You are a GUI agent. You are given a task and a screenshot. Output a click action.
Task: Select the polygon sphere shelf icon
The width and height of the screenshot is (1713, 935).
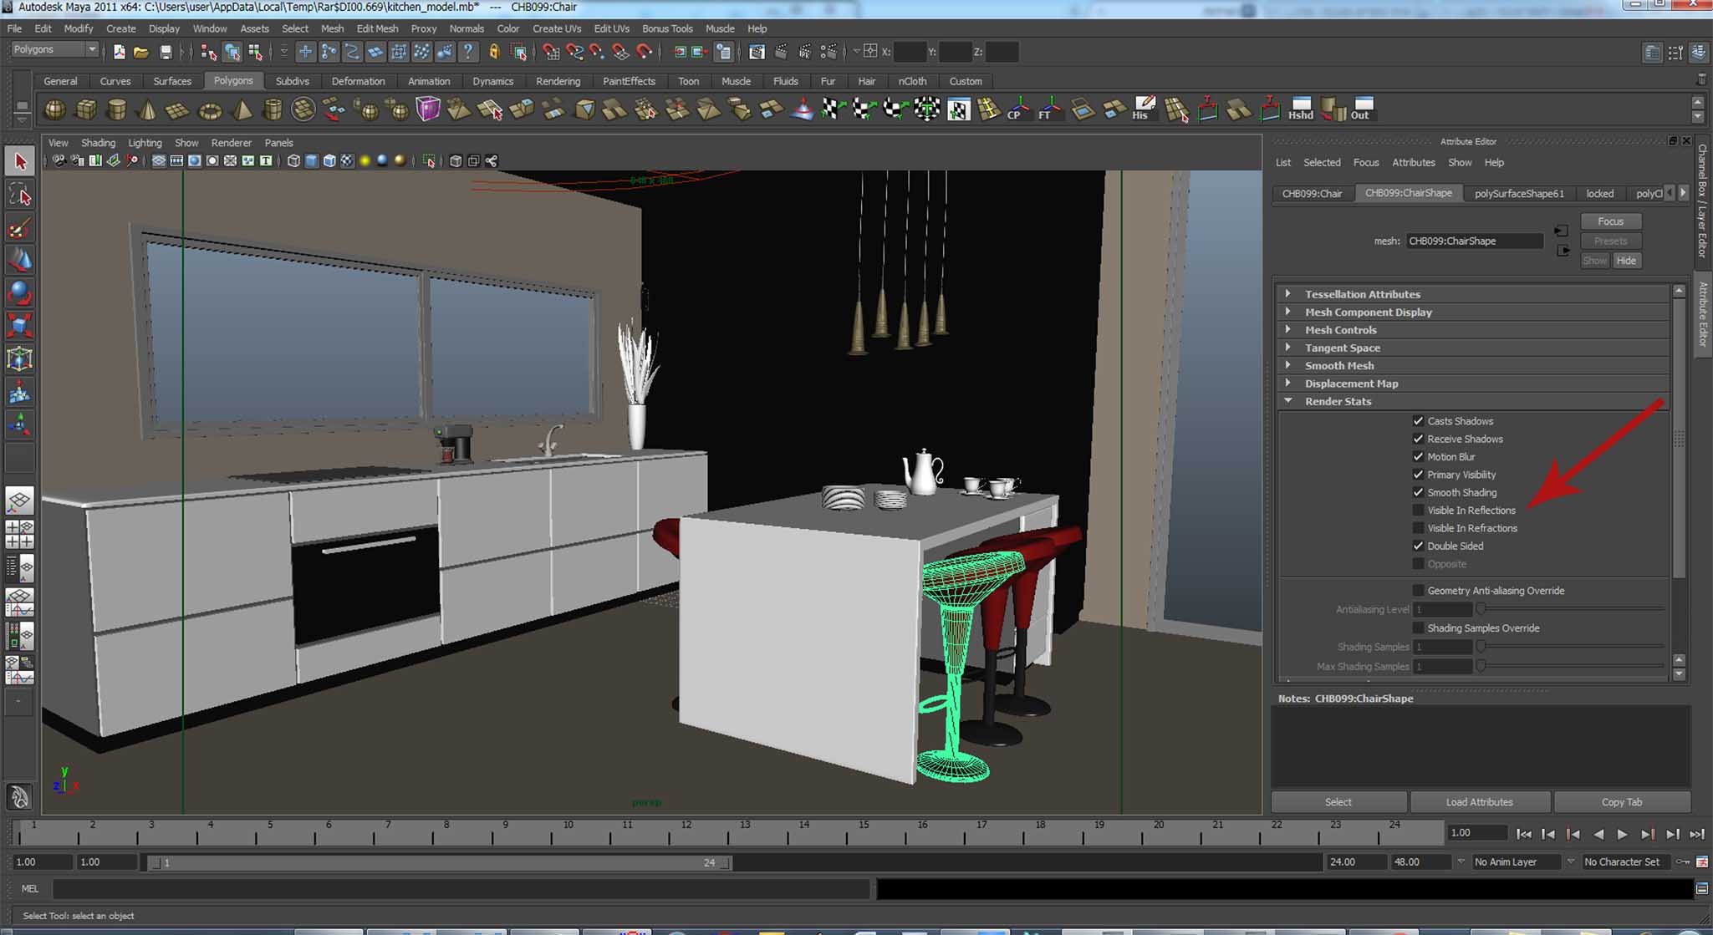coord(55,109)
